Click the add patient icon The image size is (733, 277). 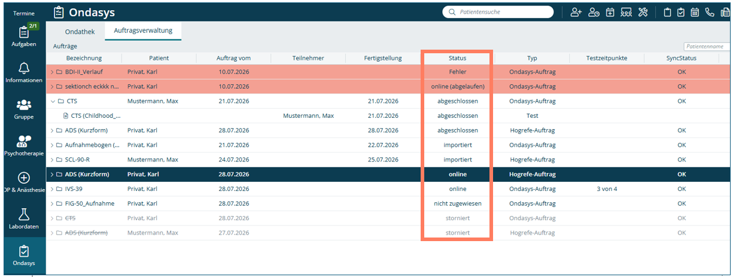[x=576, y=12]
